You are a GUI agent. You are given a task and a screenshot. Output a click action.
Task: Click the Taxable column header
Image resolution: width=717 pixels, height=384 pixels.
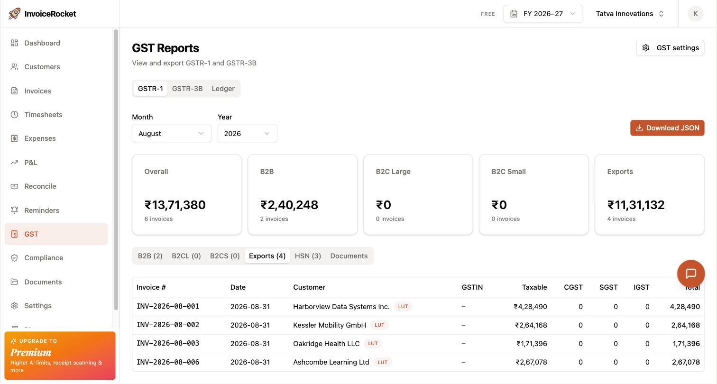tap(534, 287)
